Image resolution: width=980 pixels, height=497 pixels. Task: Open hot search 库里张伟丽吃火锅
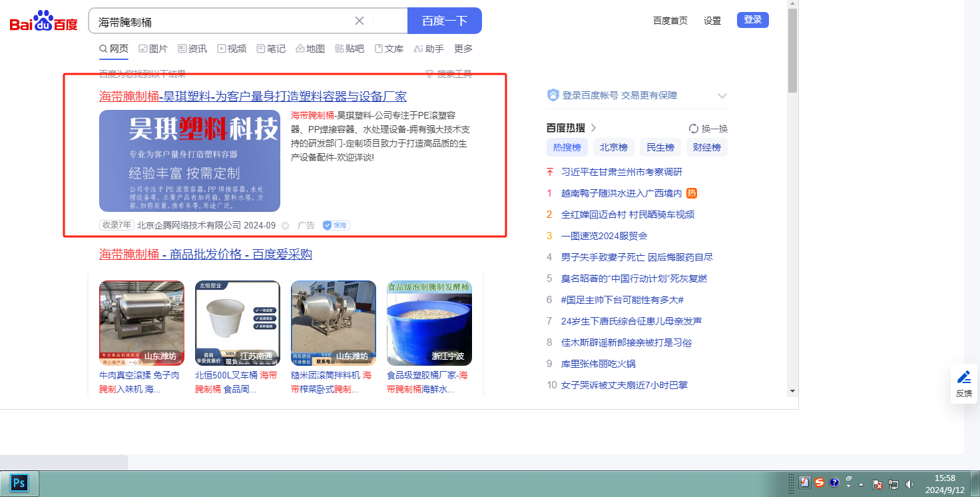click(x=599, y=364)
